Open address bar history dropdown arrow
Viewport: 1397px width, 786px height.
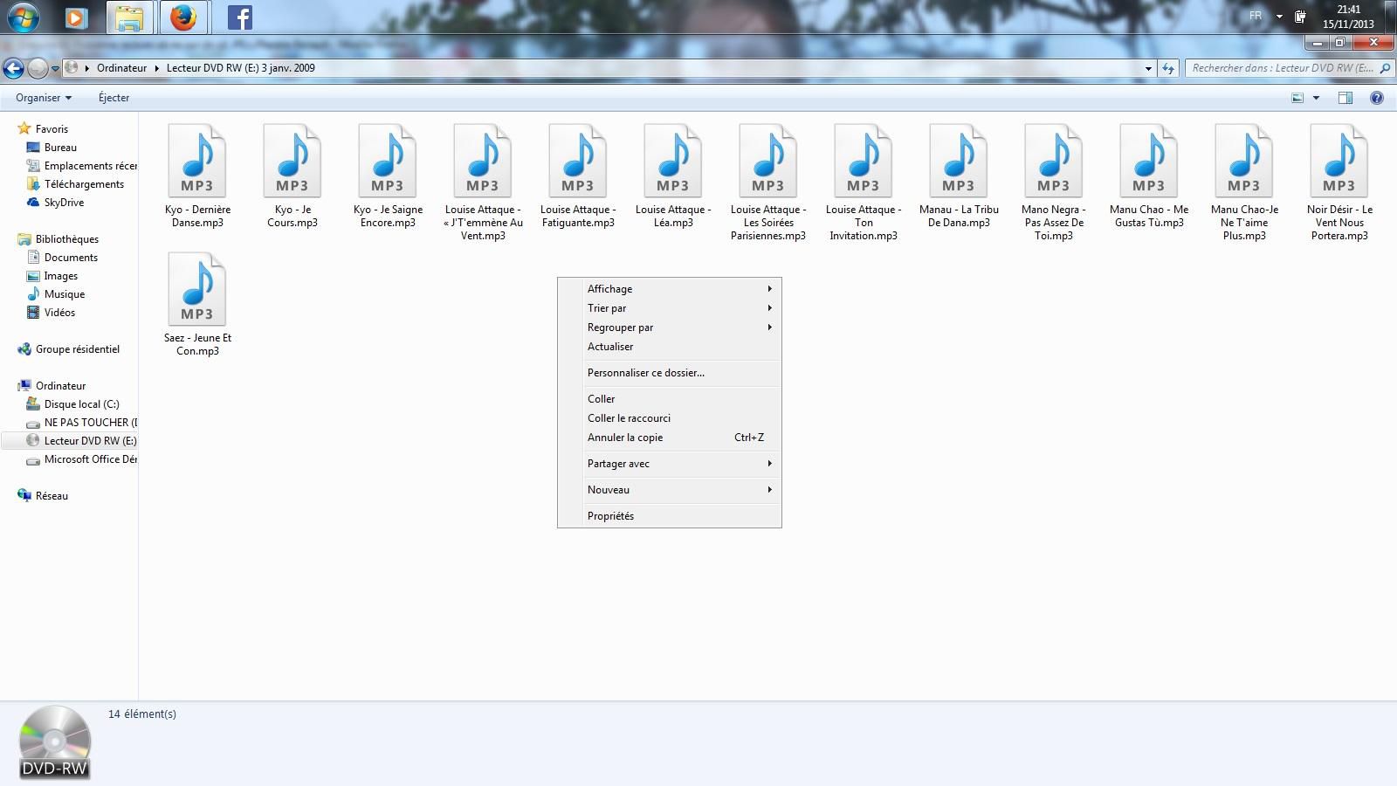(x=1148, y=68)
